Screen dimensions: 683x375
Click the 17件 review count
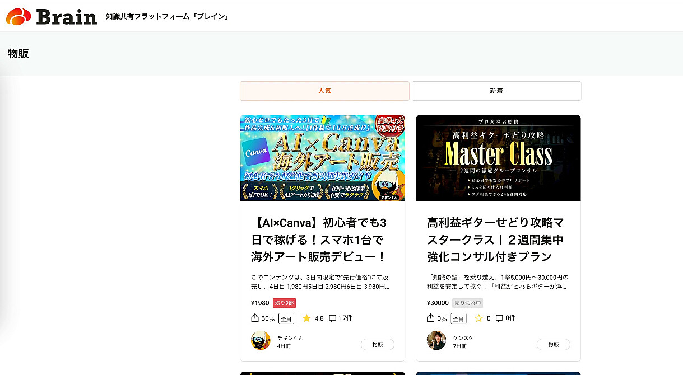(346, 318)
